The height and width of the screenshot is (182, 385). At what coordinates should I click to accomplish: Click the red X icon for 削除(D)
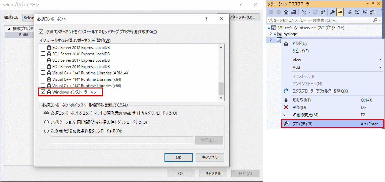[x=286, y=108]
